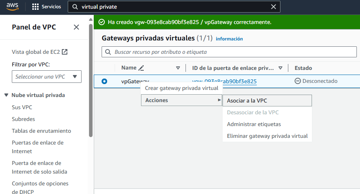This screenshot has width=360, height=194.
Task: Click the Desconectado status text
Action: pyautogui.click(x=320, y=81)
